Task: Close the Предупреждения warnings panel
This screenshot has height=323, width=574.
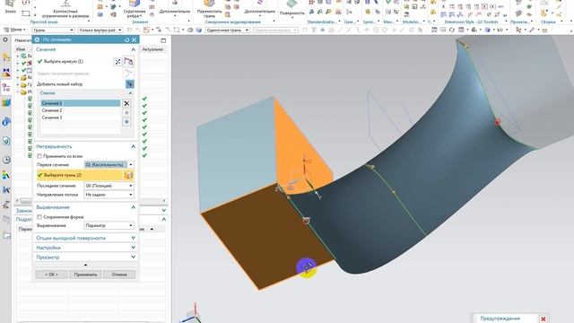Action: tap(544, 319)
